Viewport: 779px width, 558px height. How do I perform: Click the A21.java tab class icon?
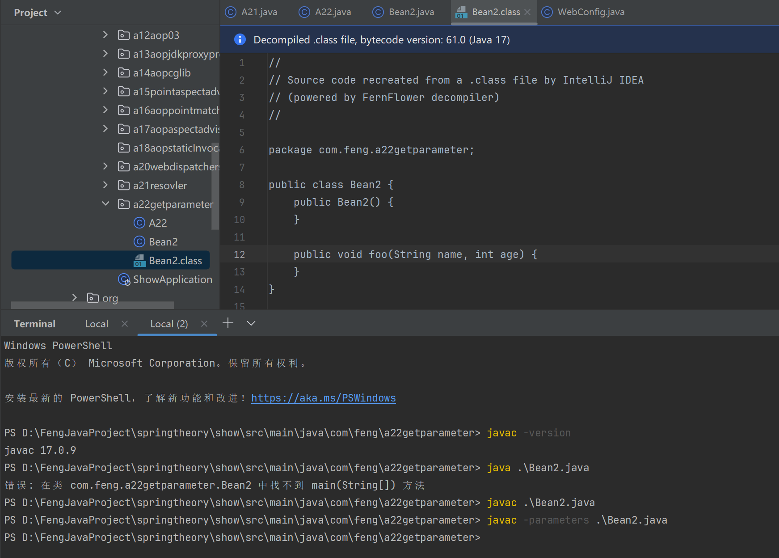(x=231, y=12)
